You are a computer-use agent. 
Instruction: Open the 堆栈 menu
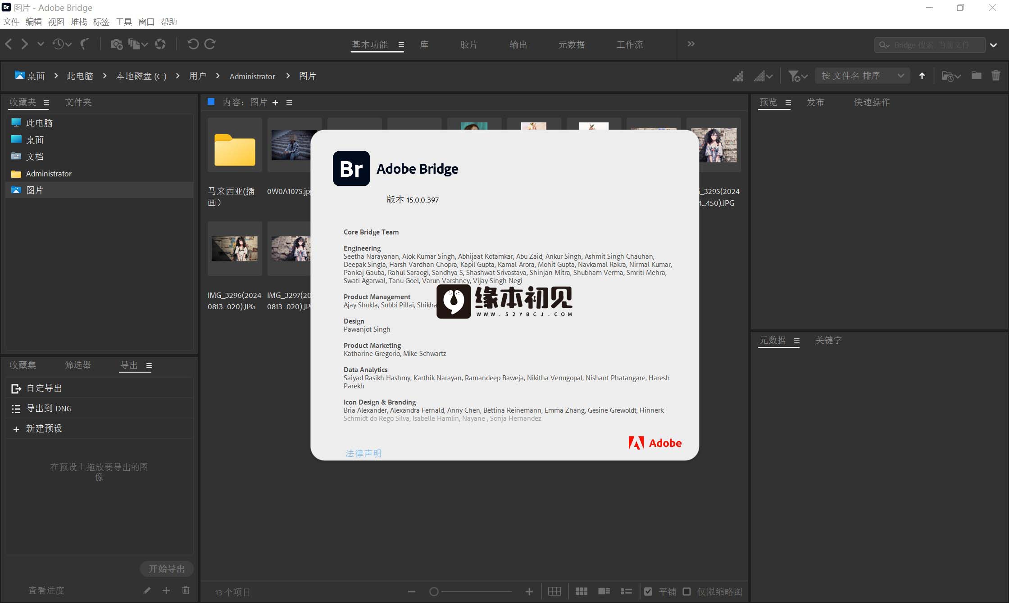pos(79,22)
